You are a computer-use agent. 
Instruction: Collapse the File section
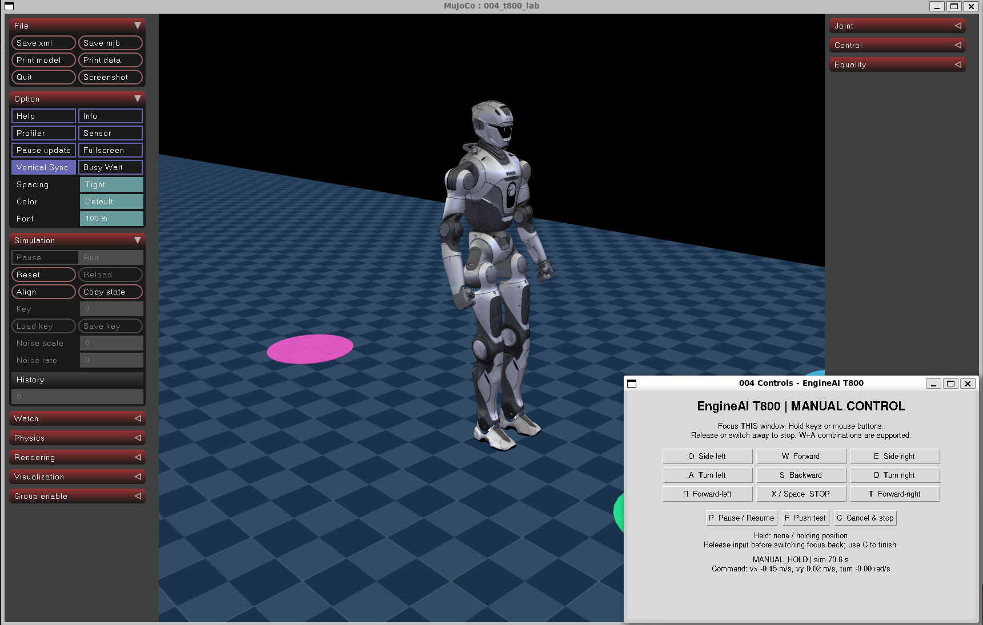tap(77, 26)
